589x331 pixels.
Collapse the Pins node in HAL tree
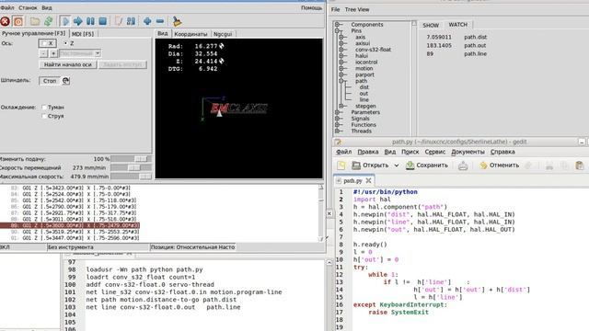(337, 30)
